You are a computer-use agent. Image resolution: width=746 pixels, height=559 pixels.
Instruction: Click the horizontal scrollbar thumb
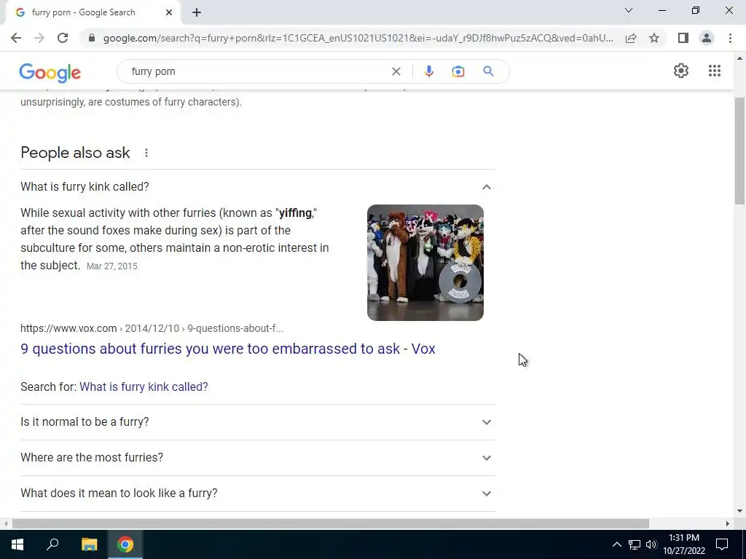[x=331, y=523]
